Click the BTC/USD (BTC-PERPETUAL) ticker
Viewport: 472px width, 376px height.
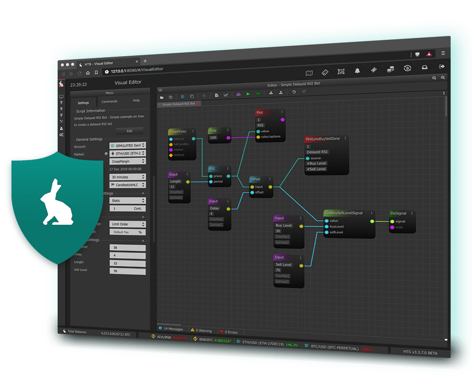pyautogui.click(x=339, y=347)
